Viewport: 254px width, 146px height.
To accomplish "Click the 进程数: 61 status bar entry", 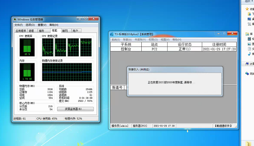I will (19, 119).
